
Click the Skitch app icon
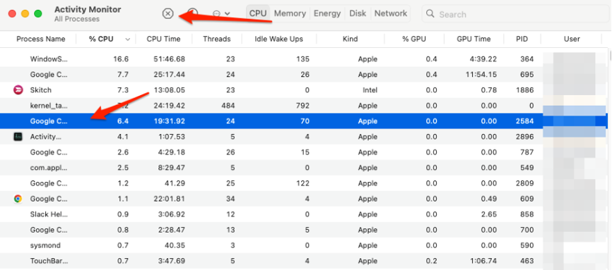pyautogui.click(x=18, y=90)
